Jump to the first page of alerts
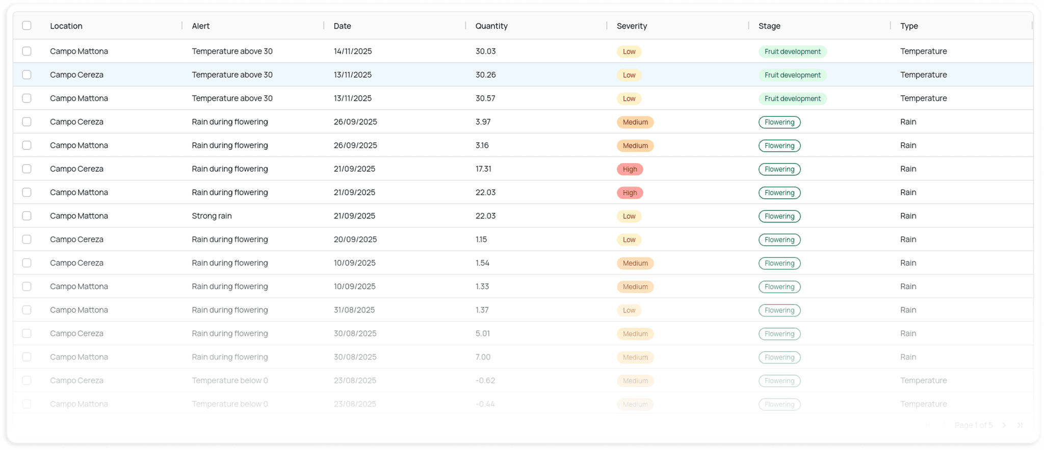Viewport: 1044px width, 450px height. [928, 425]
